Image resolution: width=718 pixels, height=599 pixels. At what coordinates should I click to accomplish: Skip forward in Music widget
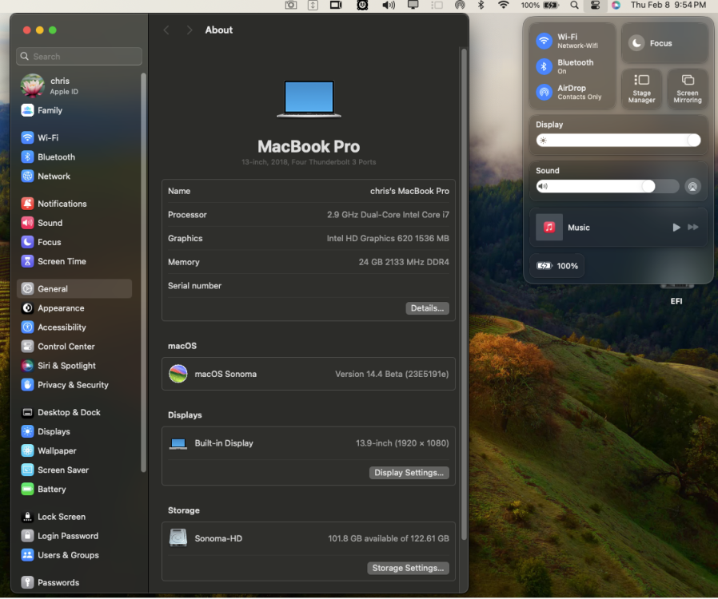(x=693, y=228)
